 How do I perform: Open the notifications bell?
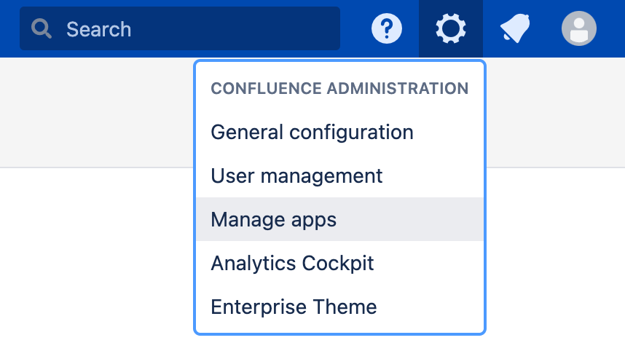click(514, 29)
